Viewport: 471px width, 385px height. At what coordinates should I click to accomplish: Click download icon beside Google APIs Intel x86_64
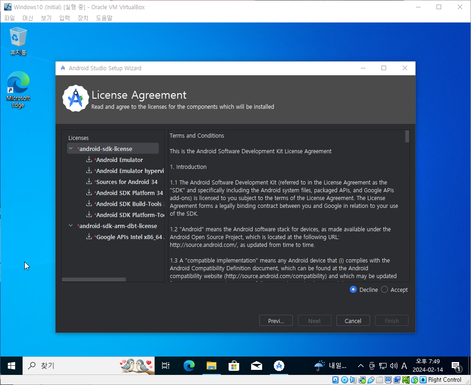click(89, 236)
